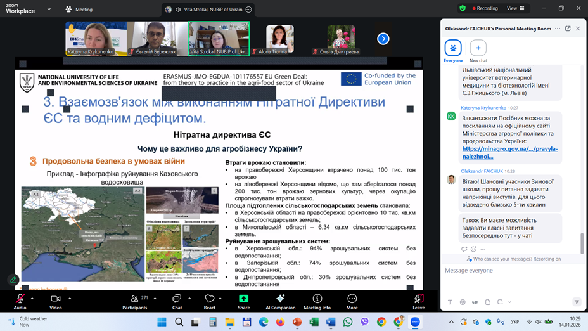Select the Everyone chat tab
This screenshot has width=588, height=331.
pos(453,49)
